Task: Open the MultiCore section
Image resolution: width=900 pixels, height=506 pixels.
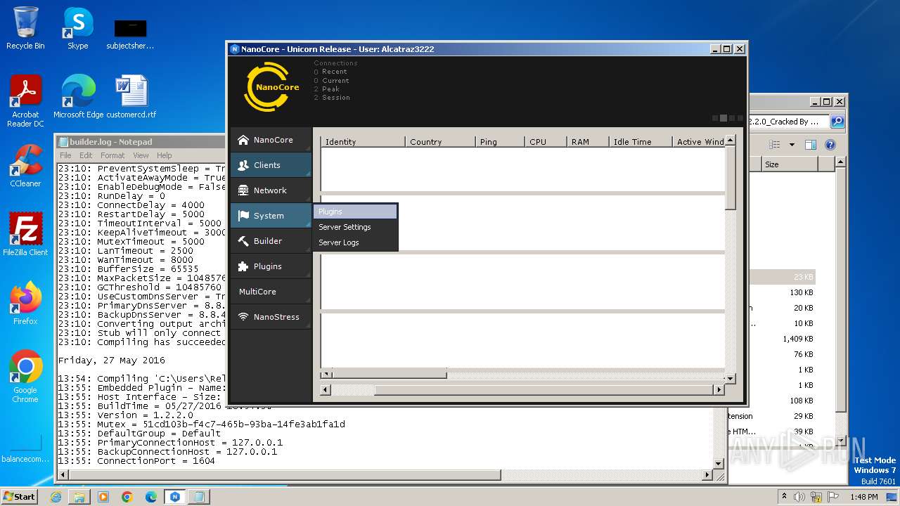Action: click(271, 292)
